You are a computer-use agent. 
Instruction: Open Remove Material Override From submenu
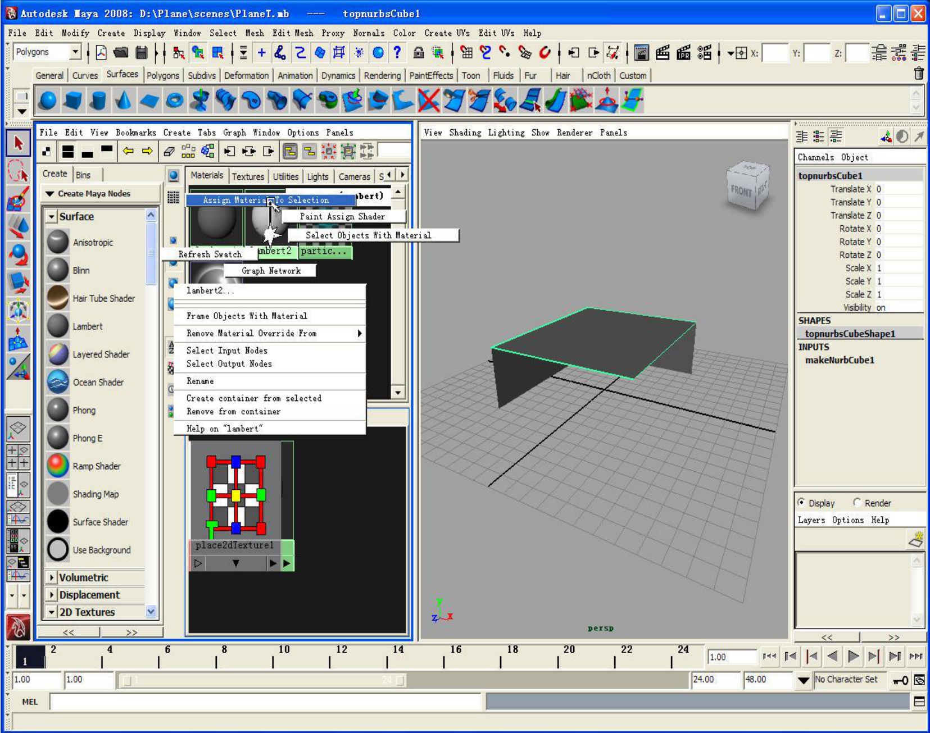tap(270, 334)
